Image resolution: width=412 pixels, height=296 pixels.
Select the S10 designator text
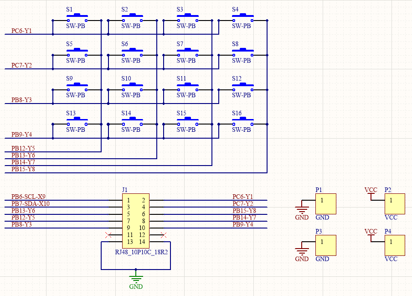(x=126, y=78)
